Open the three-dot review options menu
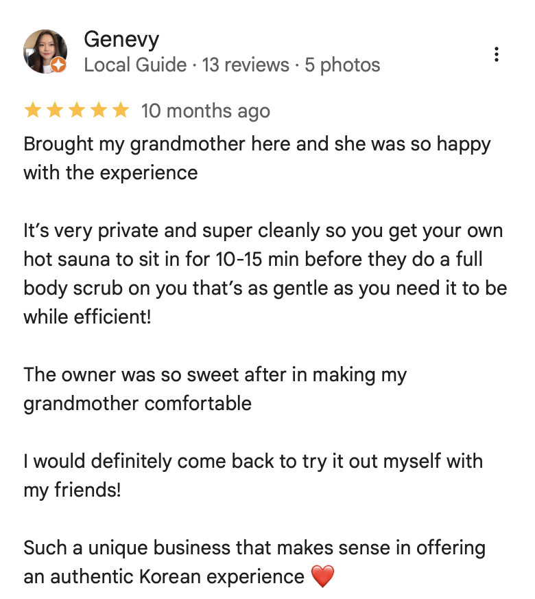Viewport: 535px width, 599px height. (x=496, y=55)
